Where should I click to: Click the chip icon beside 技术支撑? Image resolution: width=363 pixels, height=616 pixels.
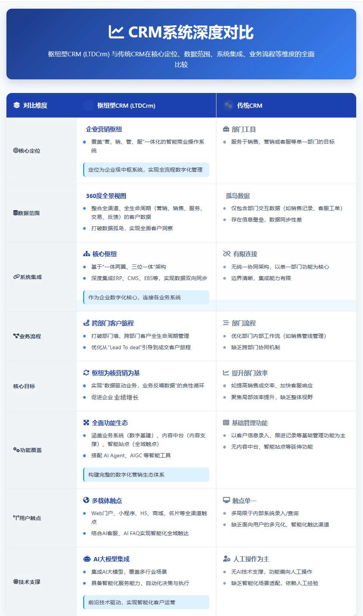tap(16, 582)
